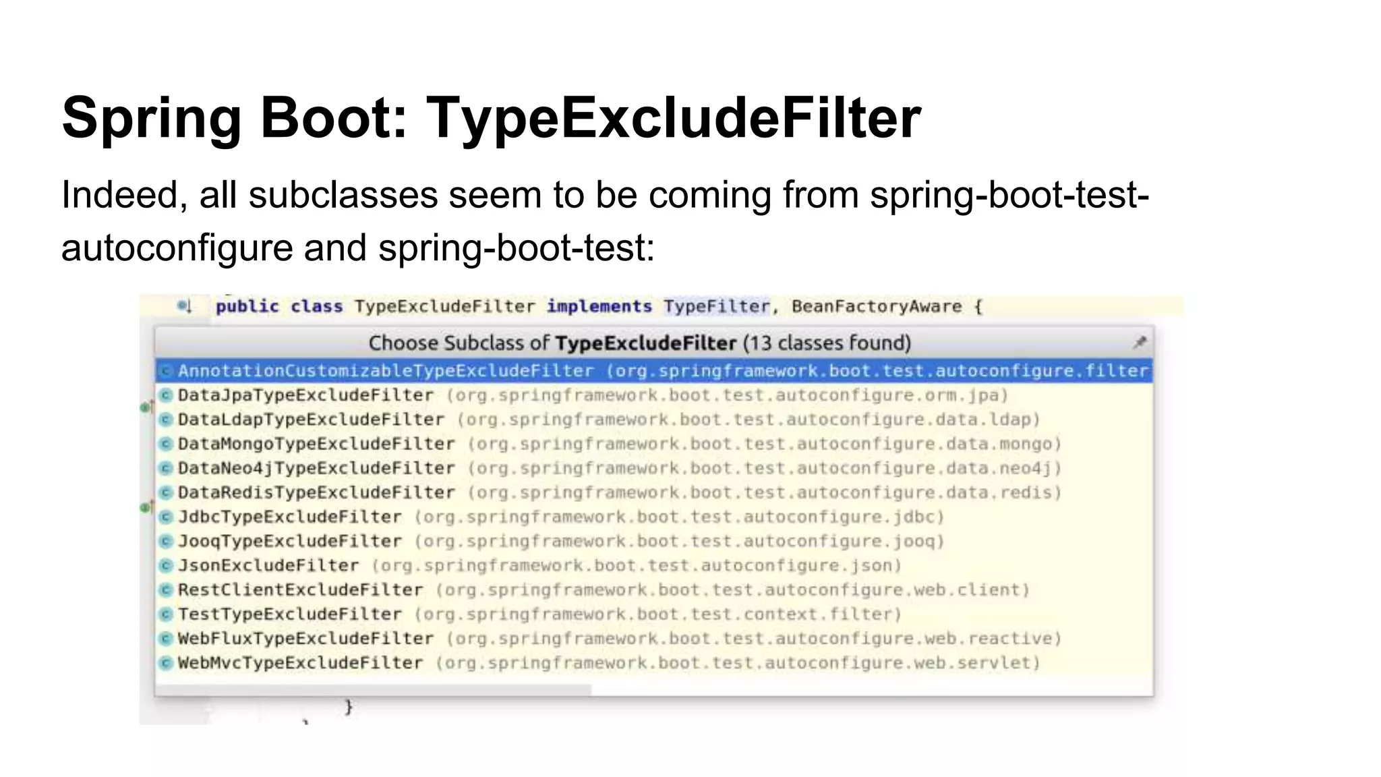Click class icon beside JsonExcludeFilter

[166, 565]
